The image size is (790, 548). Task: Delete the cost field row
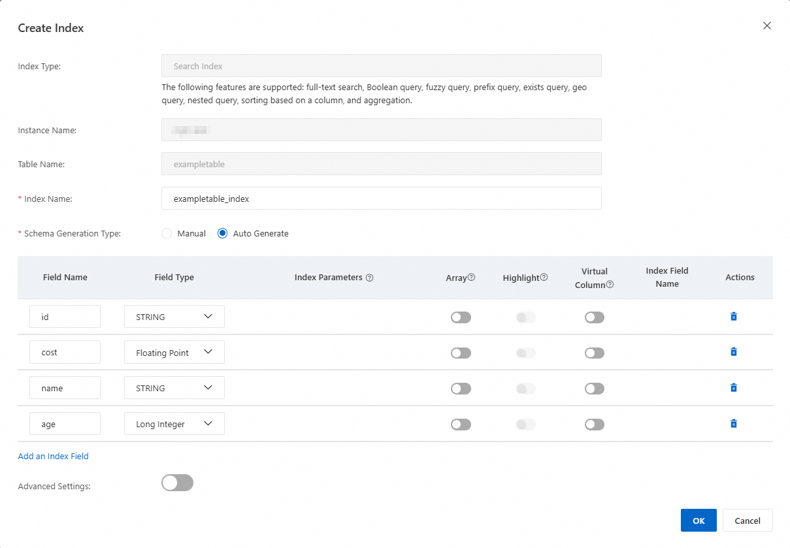click(733, 352)
